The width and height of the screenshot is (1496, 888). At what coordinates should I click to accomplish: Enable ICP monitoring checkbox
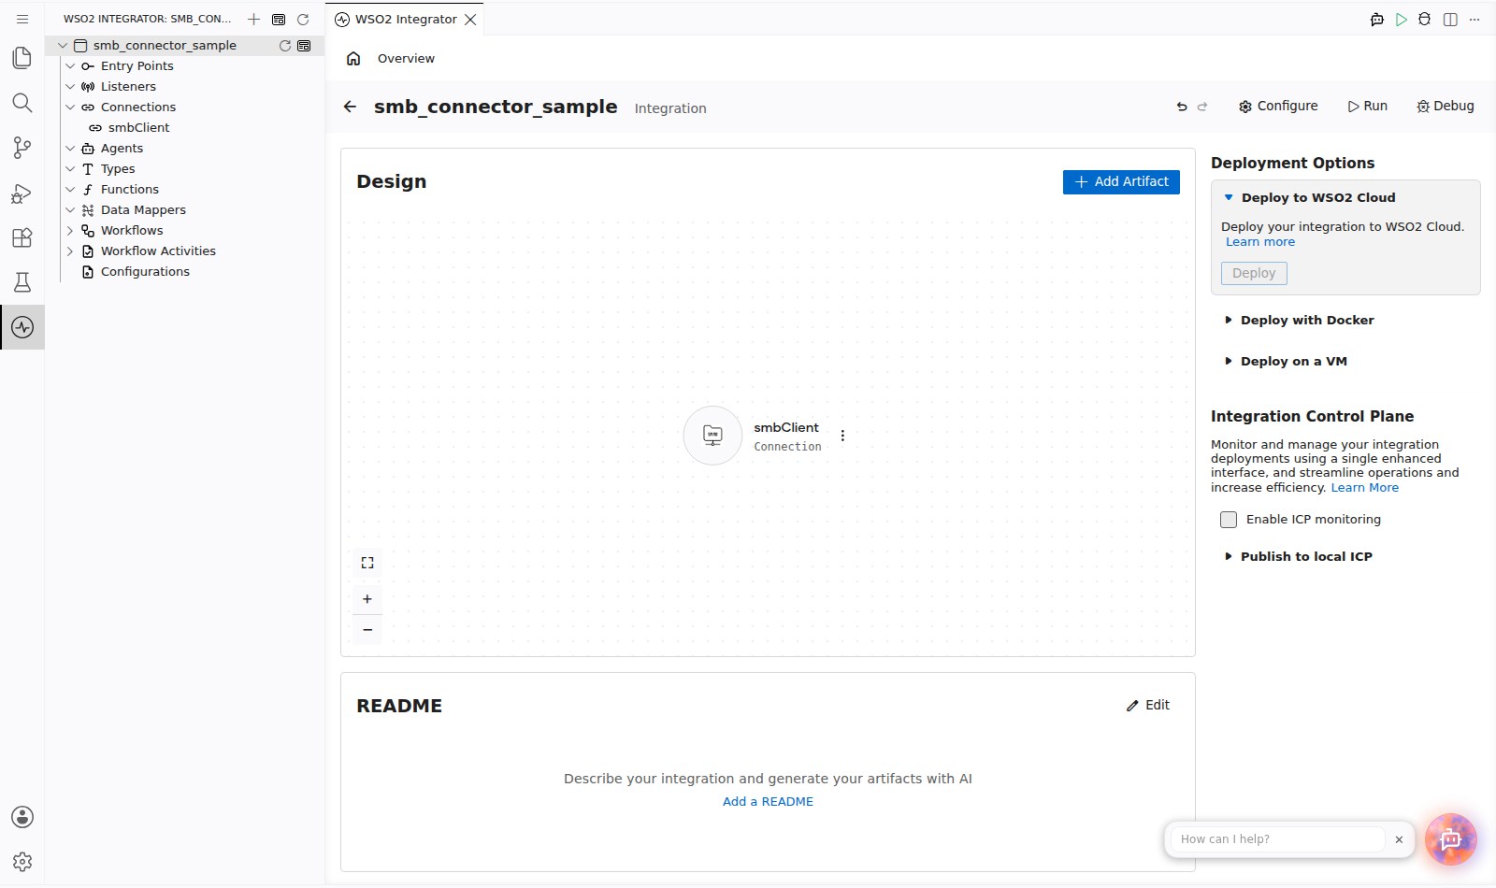1229,520
